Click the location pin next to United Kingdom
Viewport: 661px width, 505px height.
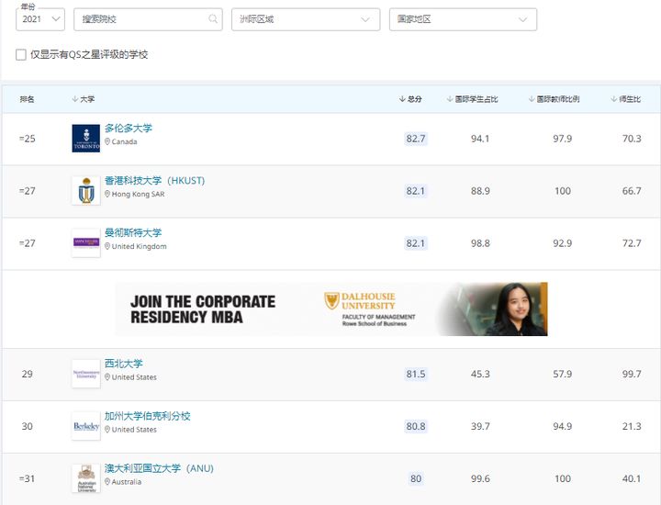[107, 246]
